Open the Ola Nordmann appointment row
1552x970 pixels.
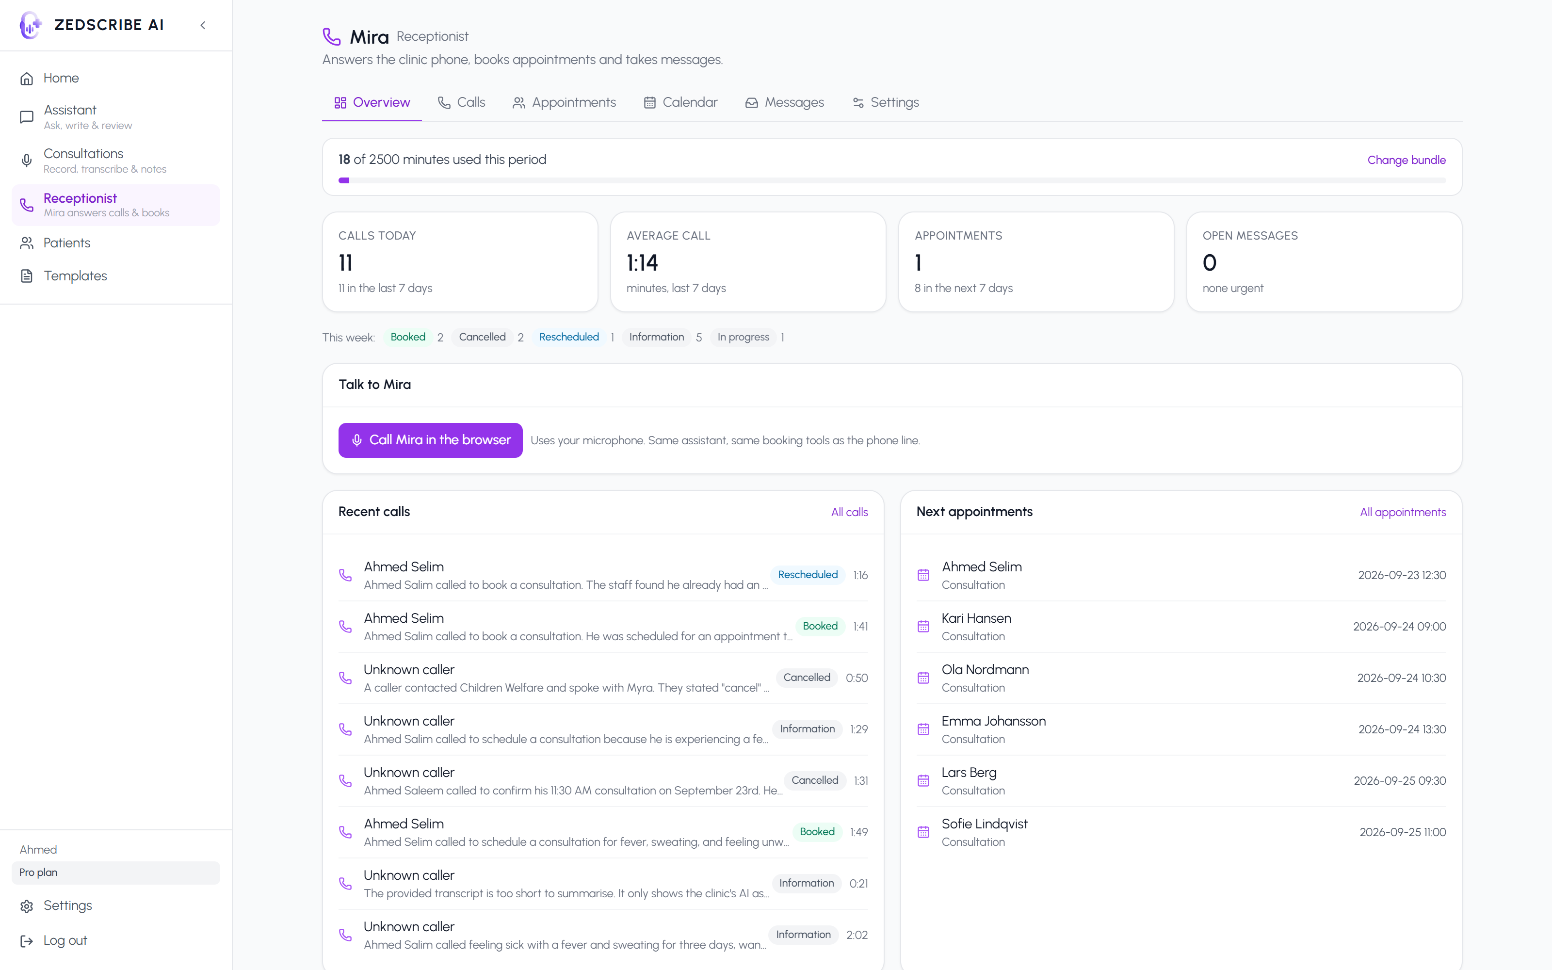click(x=1180, y=678)
